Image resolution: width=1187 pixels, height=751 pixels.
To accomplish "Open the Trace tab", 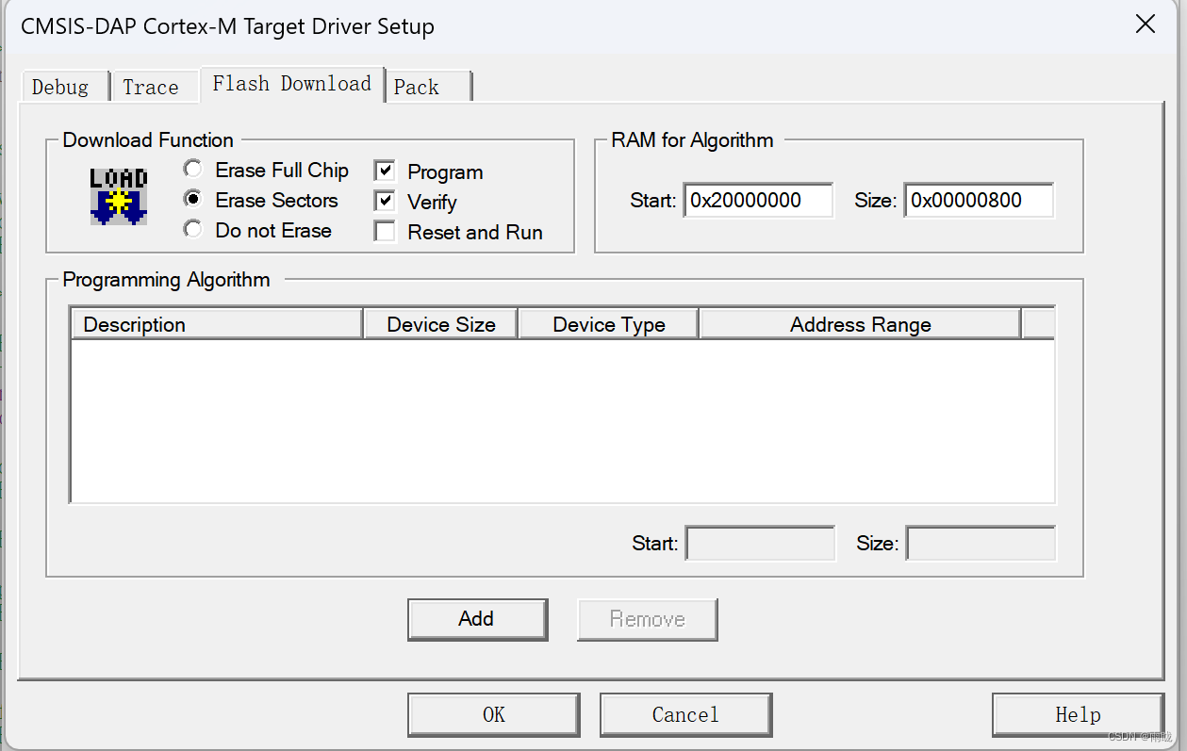I will tap(151, 86).
